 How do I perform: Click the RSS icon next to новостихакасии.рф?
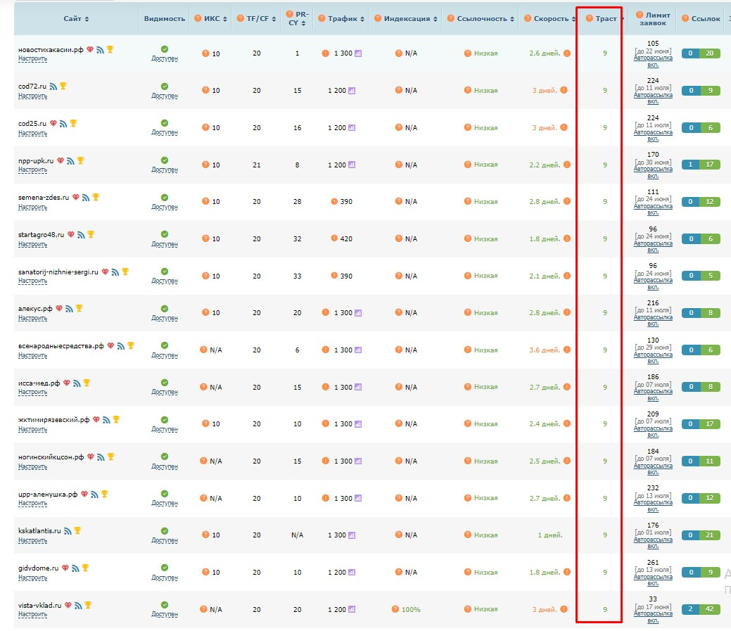(100, 49)
